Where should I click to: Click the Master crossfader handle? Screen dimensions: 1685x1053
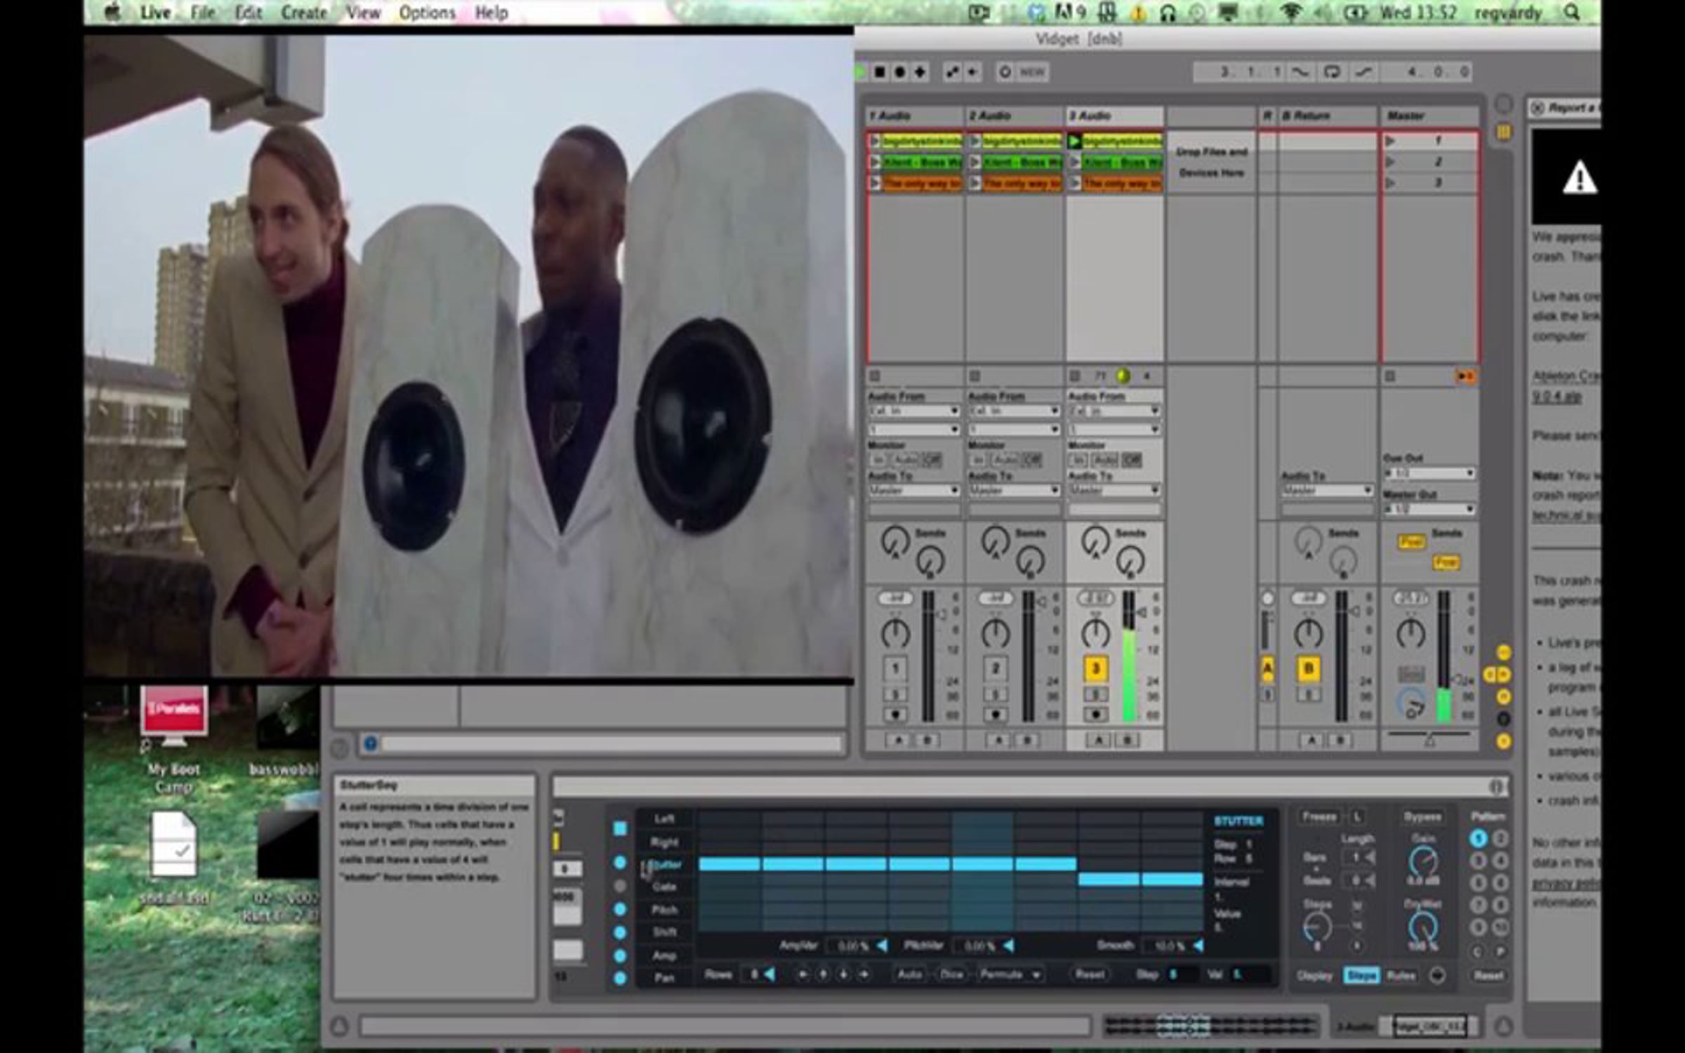click(1429, 739)
